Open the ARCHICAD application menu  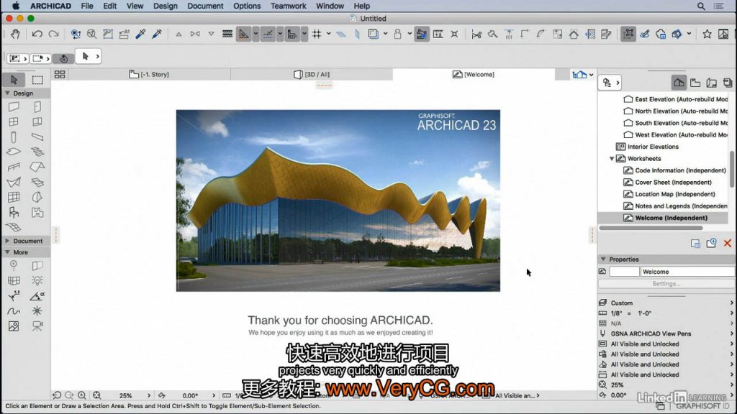(51, 6)
